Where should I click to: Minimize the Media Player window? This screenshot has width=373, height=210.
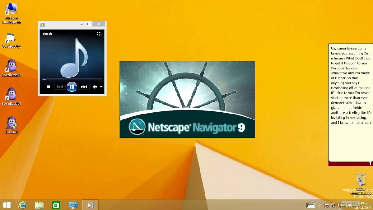[81, 24]
